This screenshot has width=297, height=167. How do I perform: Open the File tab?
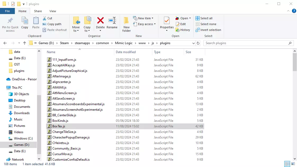click(x=7, y=11)
